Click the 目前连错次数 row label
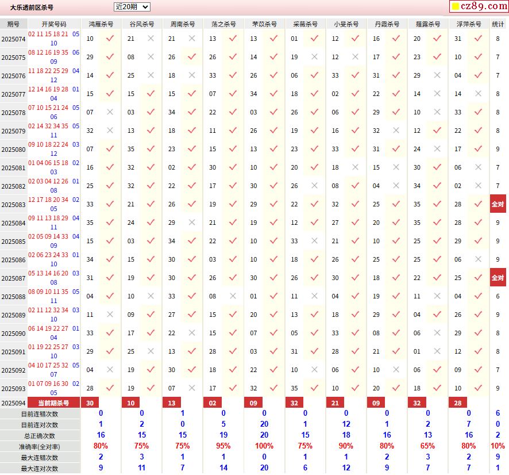Image resolution: width=509 pixels, height=475 pixels. point(40,414)
